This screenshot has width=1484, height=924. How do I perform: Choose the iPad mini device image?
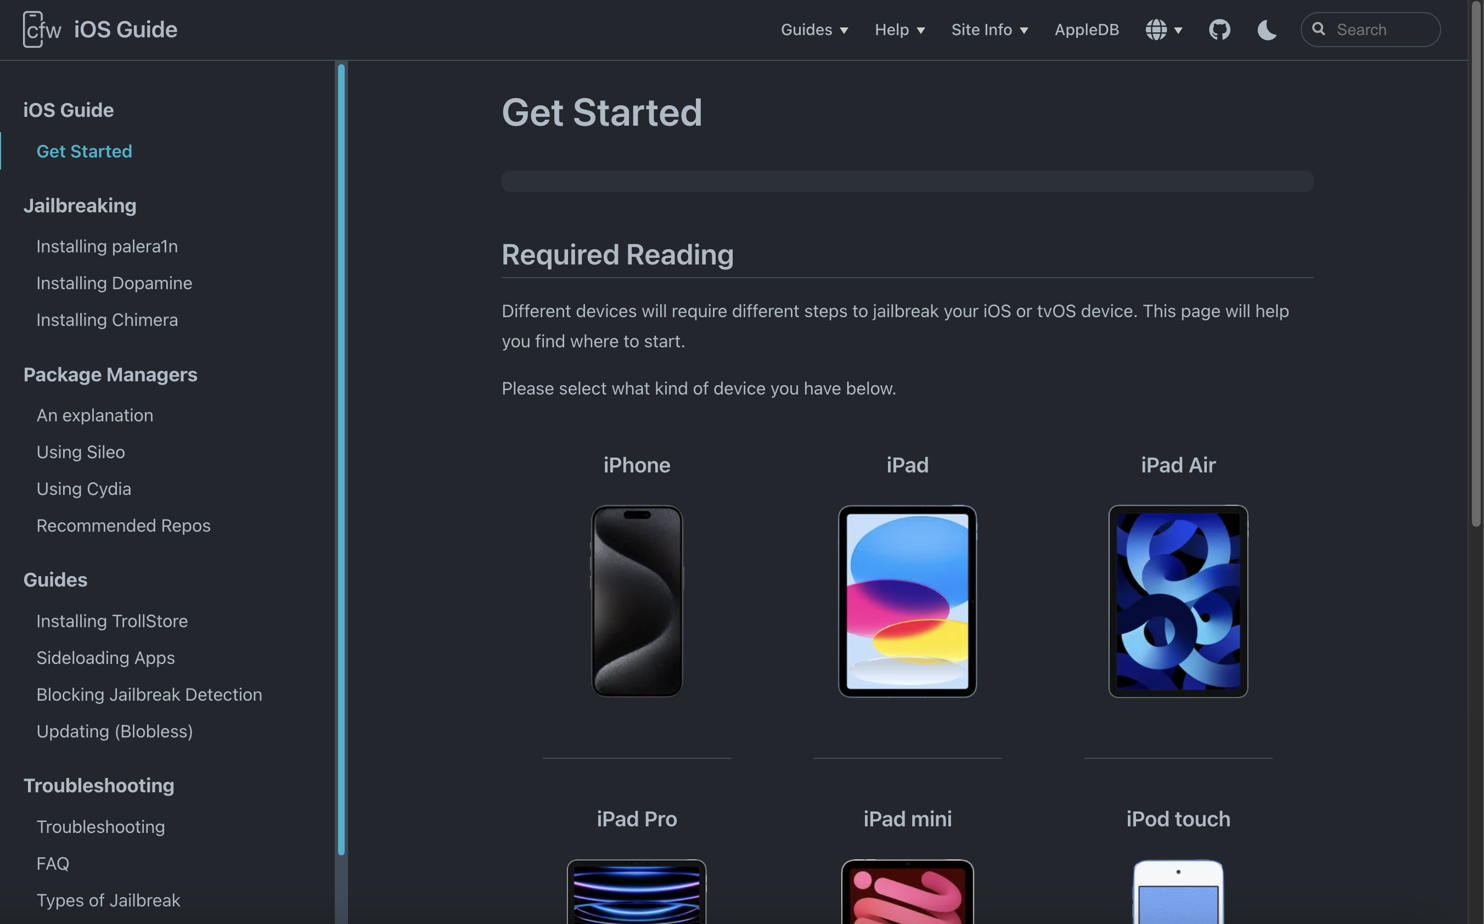pyautogui.click(x=907, y=892)
